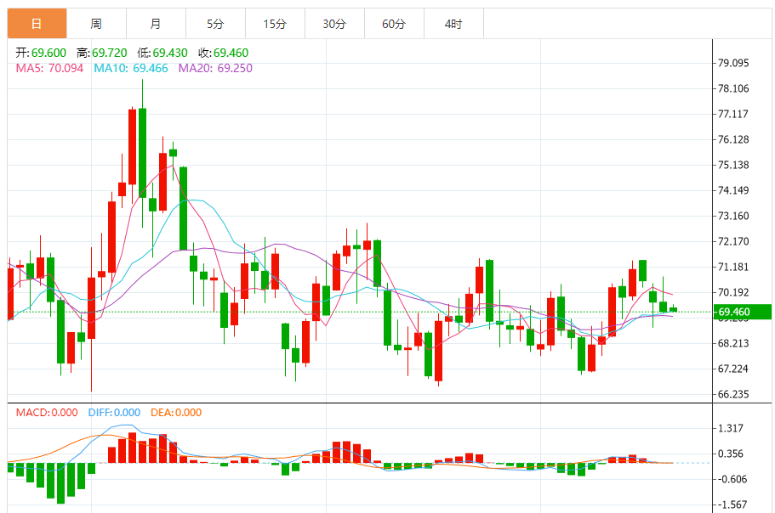Click the MA10: 69.466 indicator label
The image size is (775, 513).
pyautogui.click(x=131, y=68)
